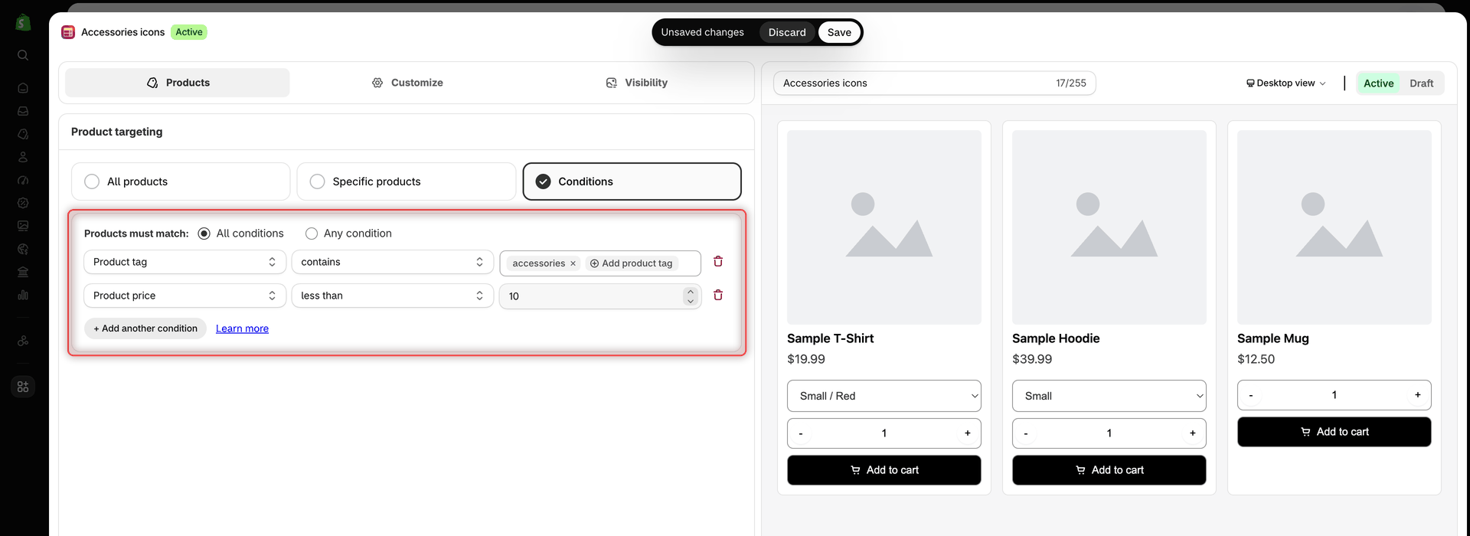Click the Shopify logo icon
The image size is (1470, 536).
coord(23,23)
